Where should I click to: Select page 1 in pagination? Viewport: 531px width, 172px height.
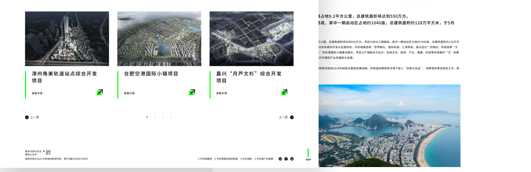(147, 117)
